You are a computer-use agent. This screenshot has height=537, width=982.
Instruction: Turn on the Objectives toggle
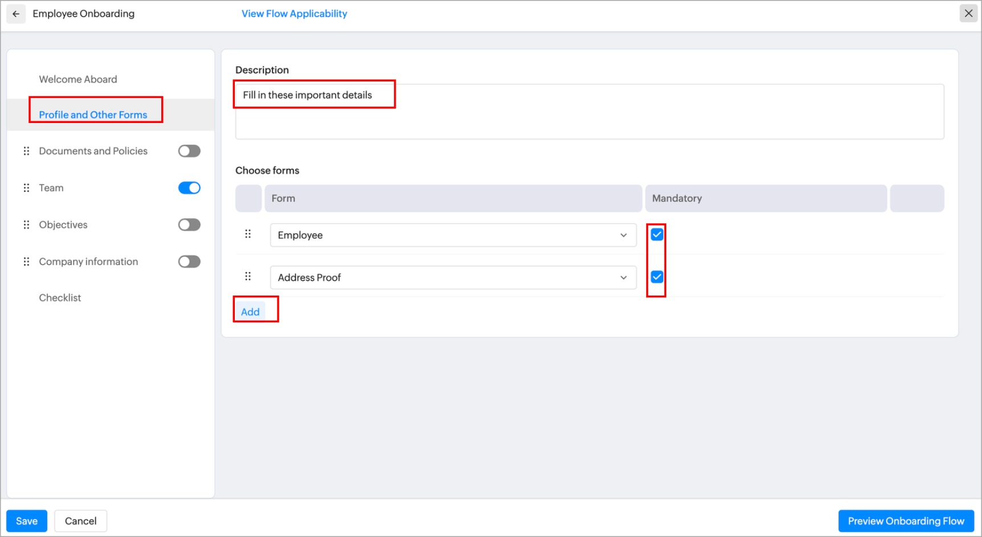pos(189,225)
